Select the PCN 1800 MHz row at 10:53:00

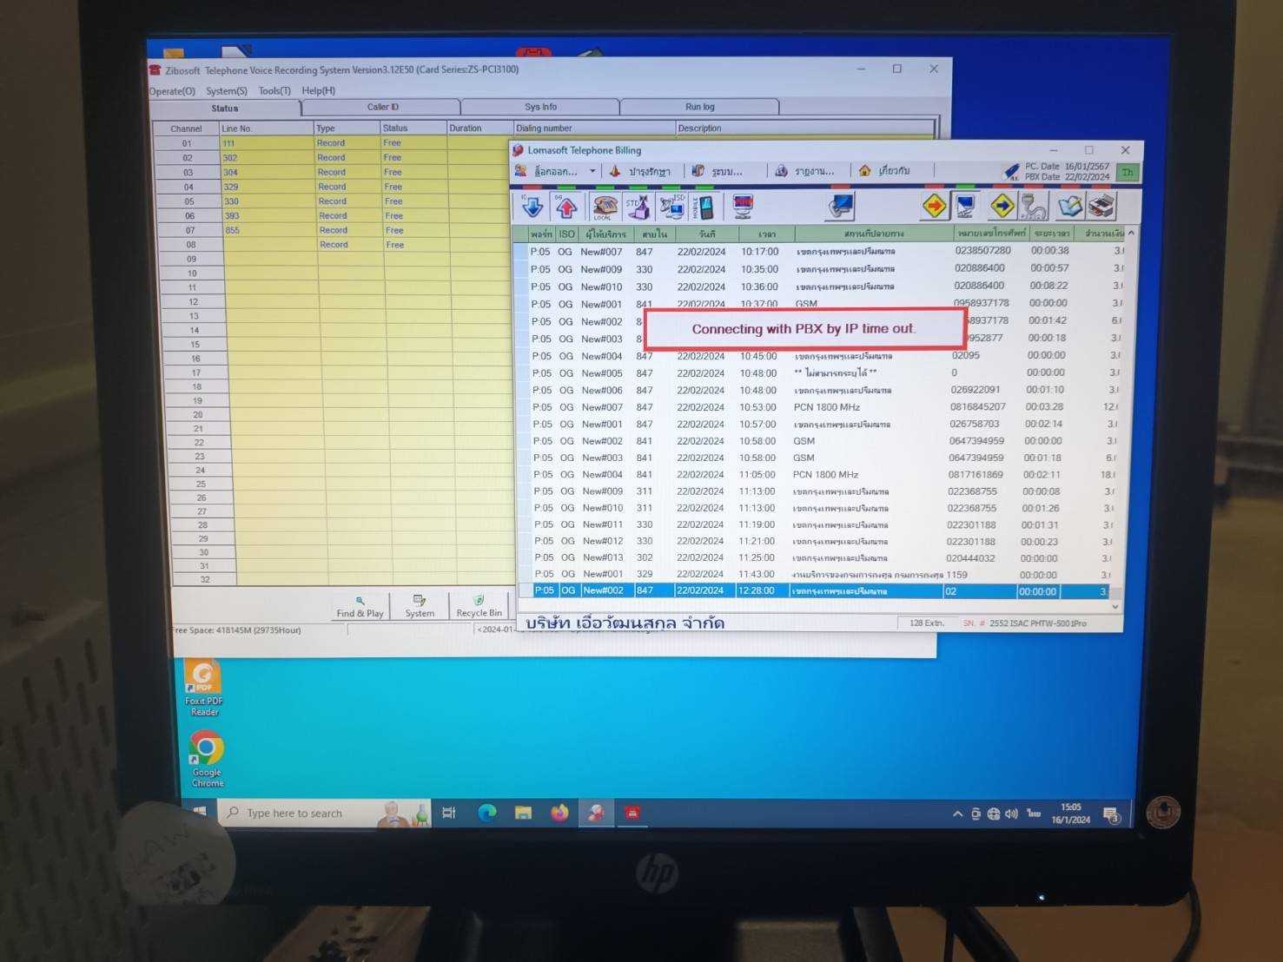pos(815,407)
